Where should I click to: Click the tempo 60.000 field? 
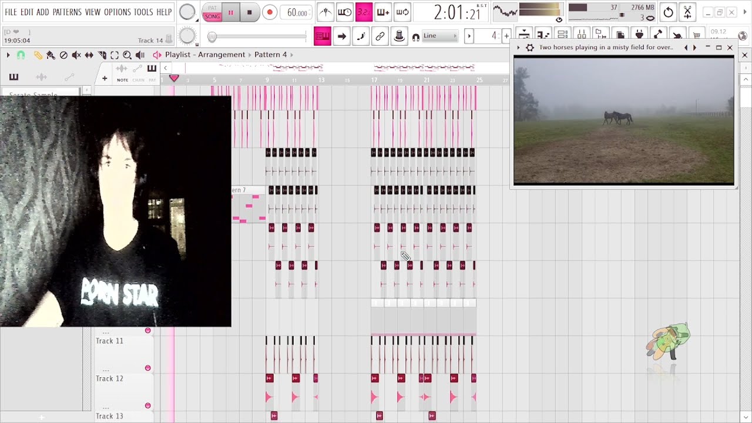(x=297, y=12)
